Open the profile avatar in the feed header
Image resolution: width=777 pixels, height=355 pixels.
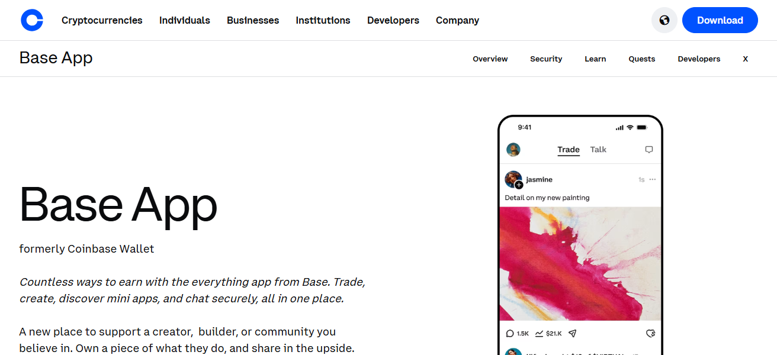point(513,150)
